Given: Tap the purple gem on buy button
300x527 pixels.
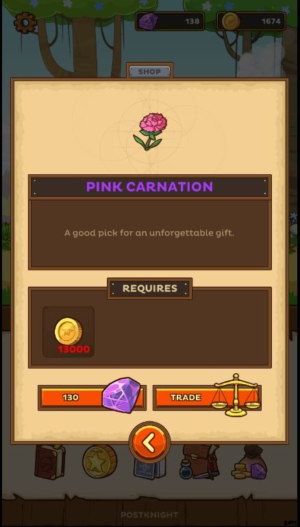Looking at the screenshot, I should pos(121,395).
